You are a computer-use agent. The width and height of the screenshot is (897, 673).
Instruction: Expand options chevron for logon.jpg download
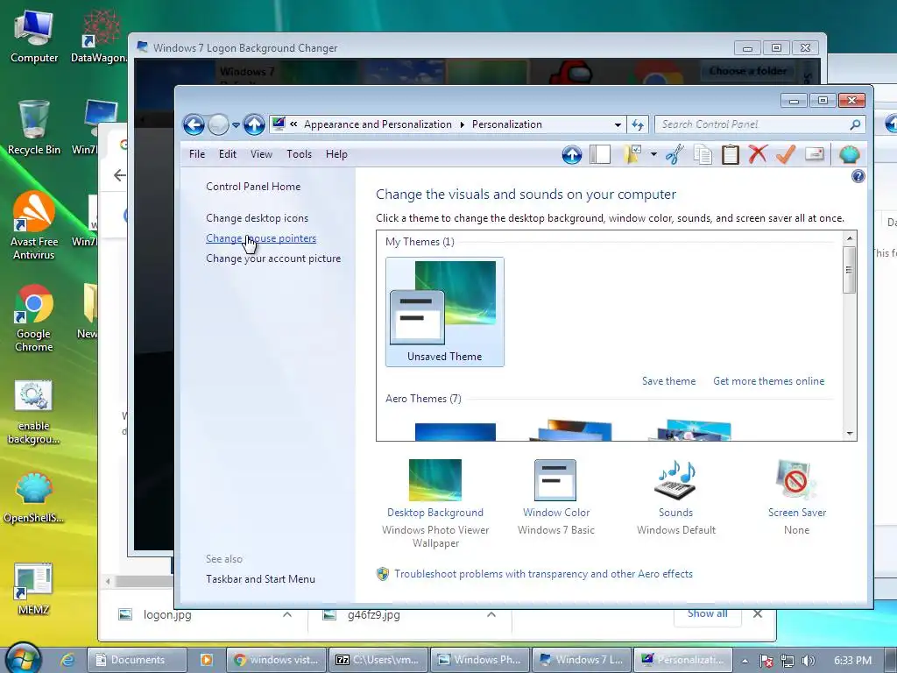pos(287,614)
